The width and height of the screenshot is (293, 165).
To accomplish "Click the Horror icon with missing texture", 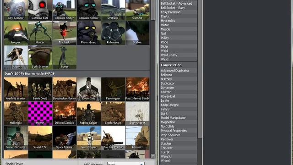I will pyautogui.click(x=40, y=114).
